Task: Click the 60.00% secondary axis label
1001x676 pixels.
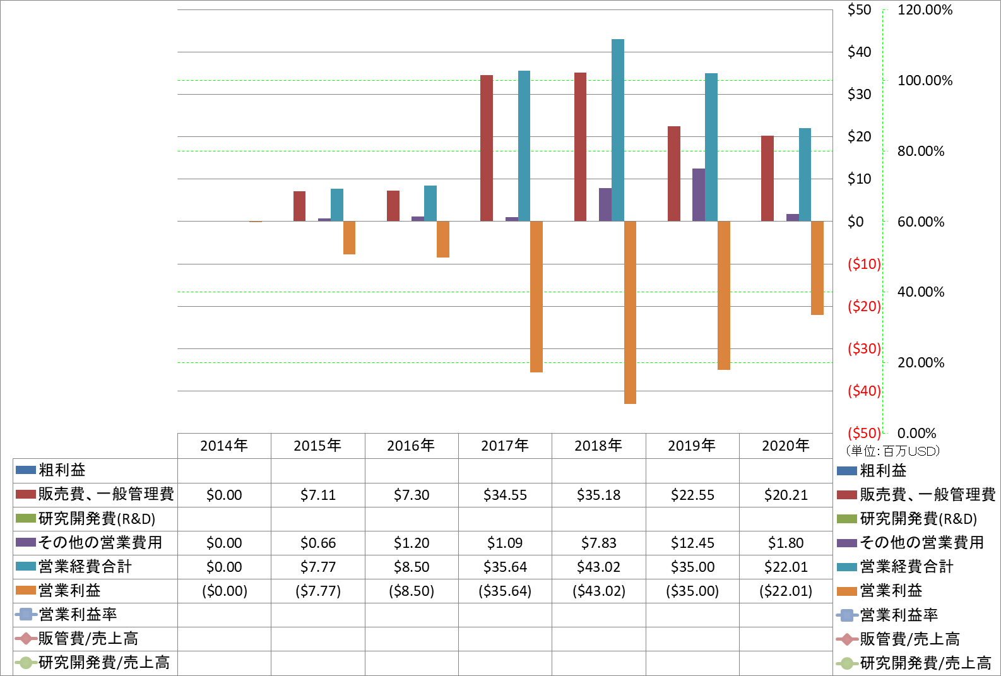Action: (921, 222)
